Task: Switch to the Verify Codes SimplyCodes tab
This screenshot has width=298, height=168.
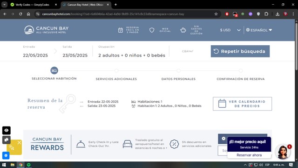Action: point(32,5)
